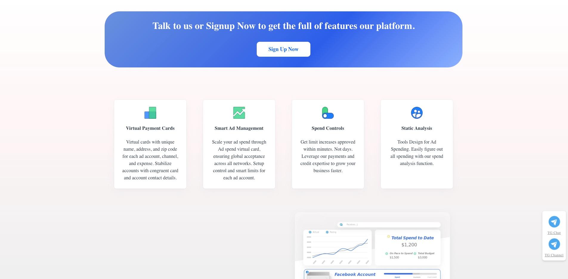Click the Total Spend to Date panel

pos(408,247)
